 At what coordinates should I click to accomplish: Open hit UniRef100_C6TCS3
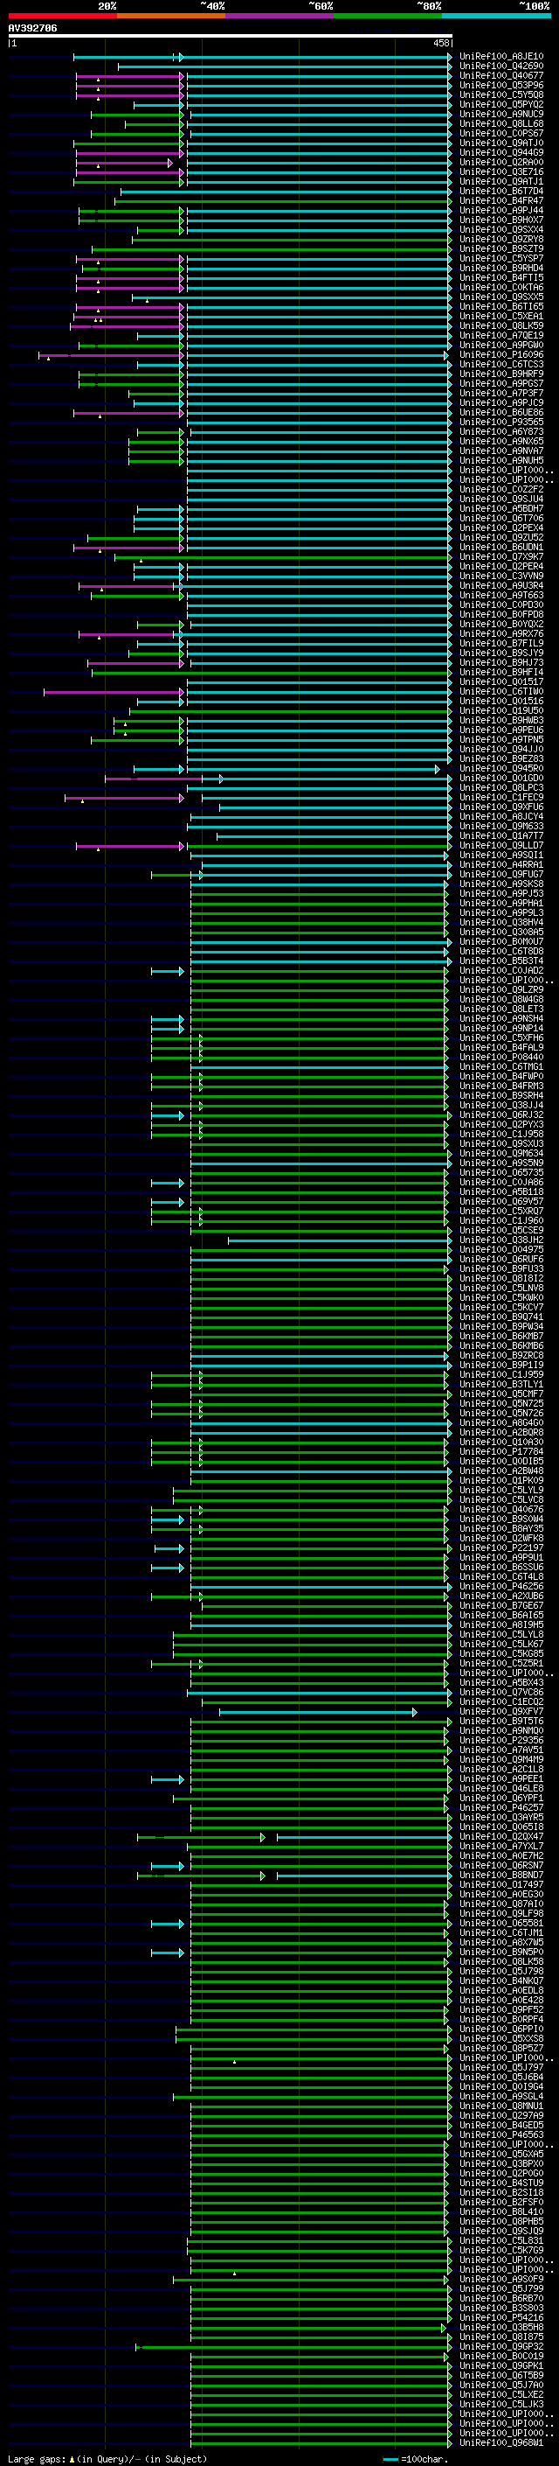[x=500, y=364]
